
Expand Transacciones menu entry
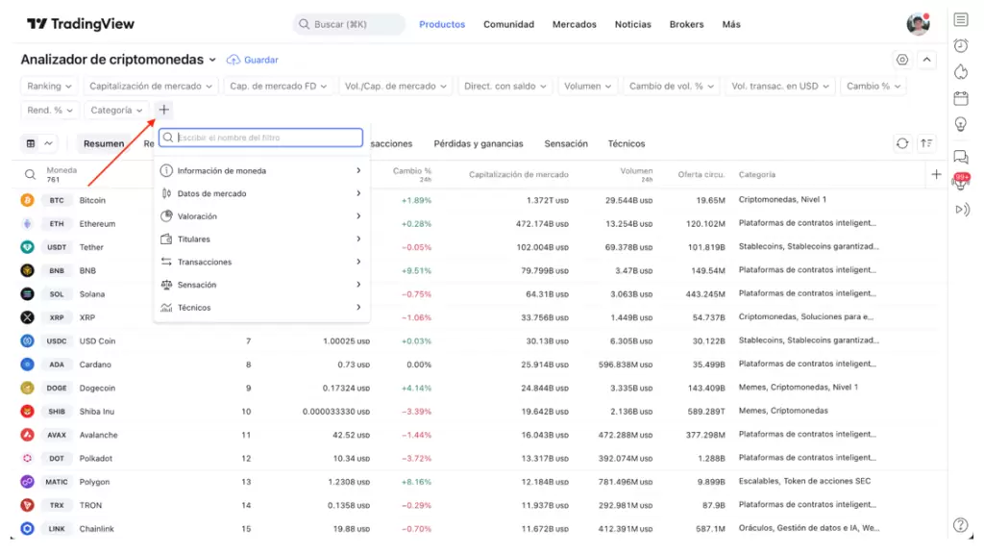click(261, 262)
